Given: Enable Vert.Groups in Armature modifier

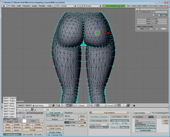Looking at the screenshot, I should [140, 126].
